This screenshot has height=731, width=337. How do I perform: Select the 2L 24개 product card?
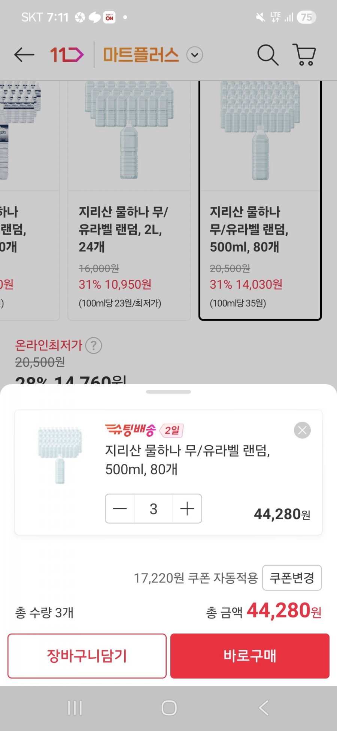click(129, 201)
